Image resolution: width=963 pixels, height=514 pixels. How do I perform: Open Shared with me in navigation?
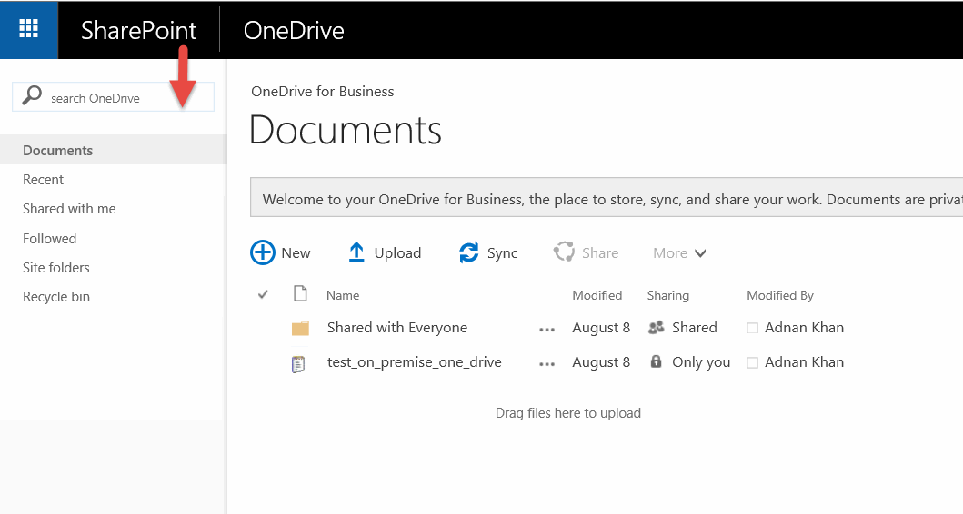coord(69,209)
